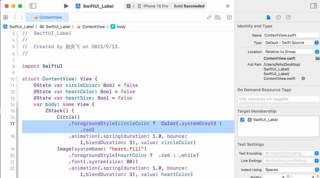This screenshot has width=320, height=178.
Task: Show the History inspector clock icon
Action: [x=278, y=17]
